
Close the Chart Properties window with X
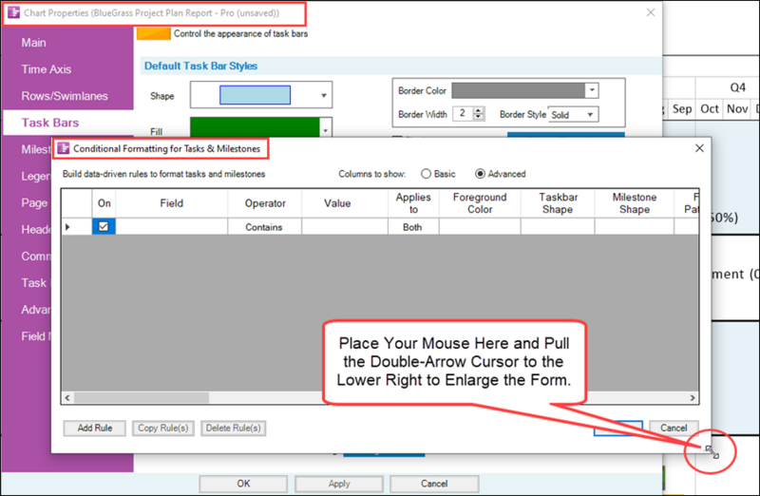tap(651, 12)
